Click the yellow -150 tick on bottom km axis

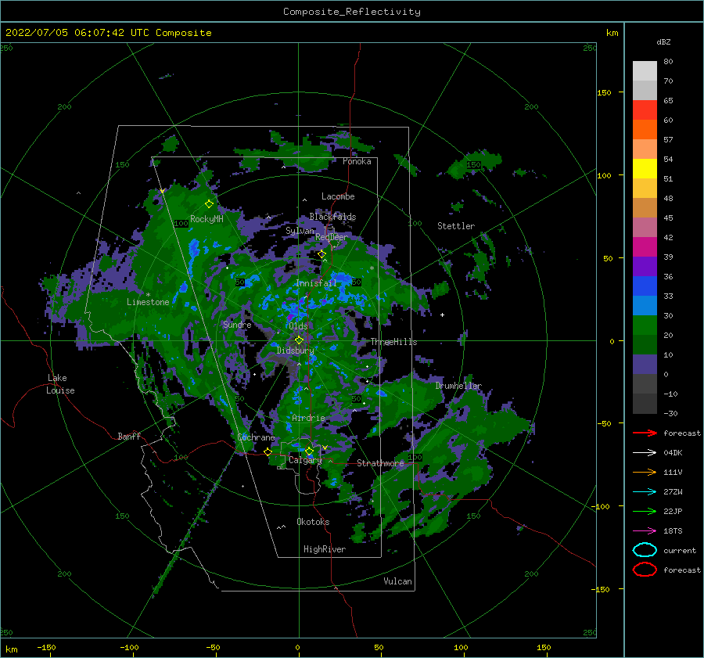point(46,647)
